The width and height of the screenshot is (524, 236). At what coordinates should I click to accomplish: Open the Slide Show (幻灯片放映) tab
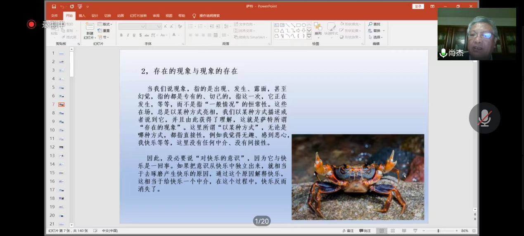click(x=138, y=16)
